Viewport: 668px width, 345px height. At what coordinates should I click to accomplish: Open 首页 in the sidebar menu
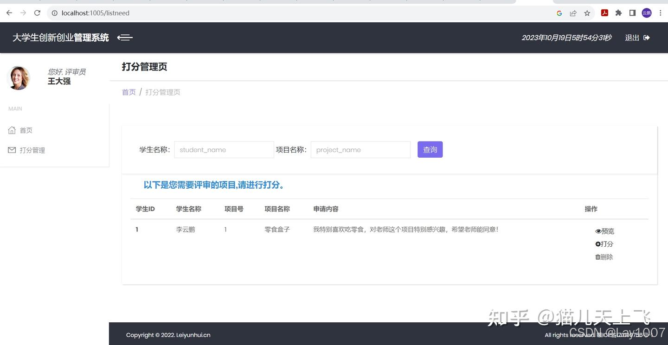coord(26,130)
